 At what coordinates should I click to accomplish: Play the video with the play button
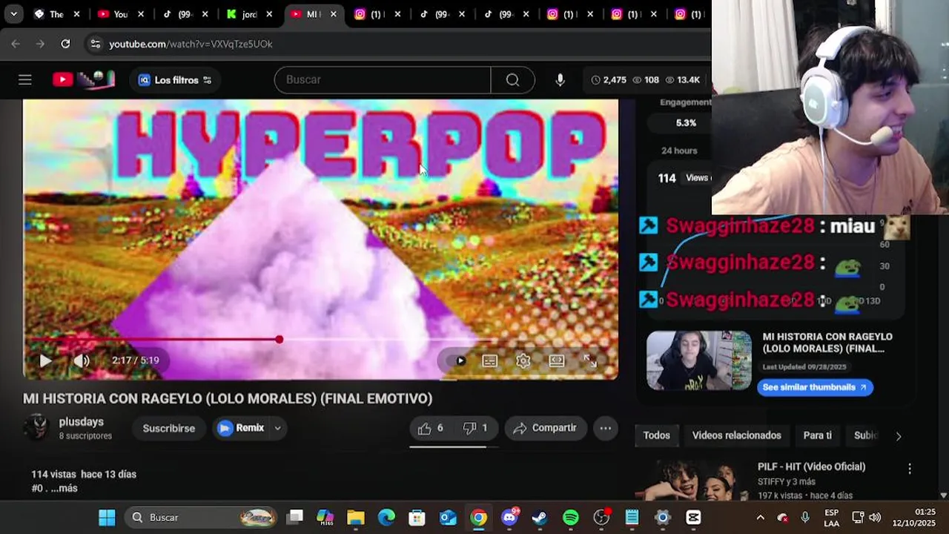coord(45,360)
